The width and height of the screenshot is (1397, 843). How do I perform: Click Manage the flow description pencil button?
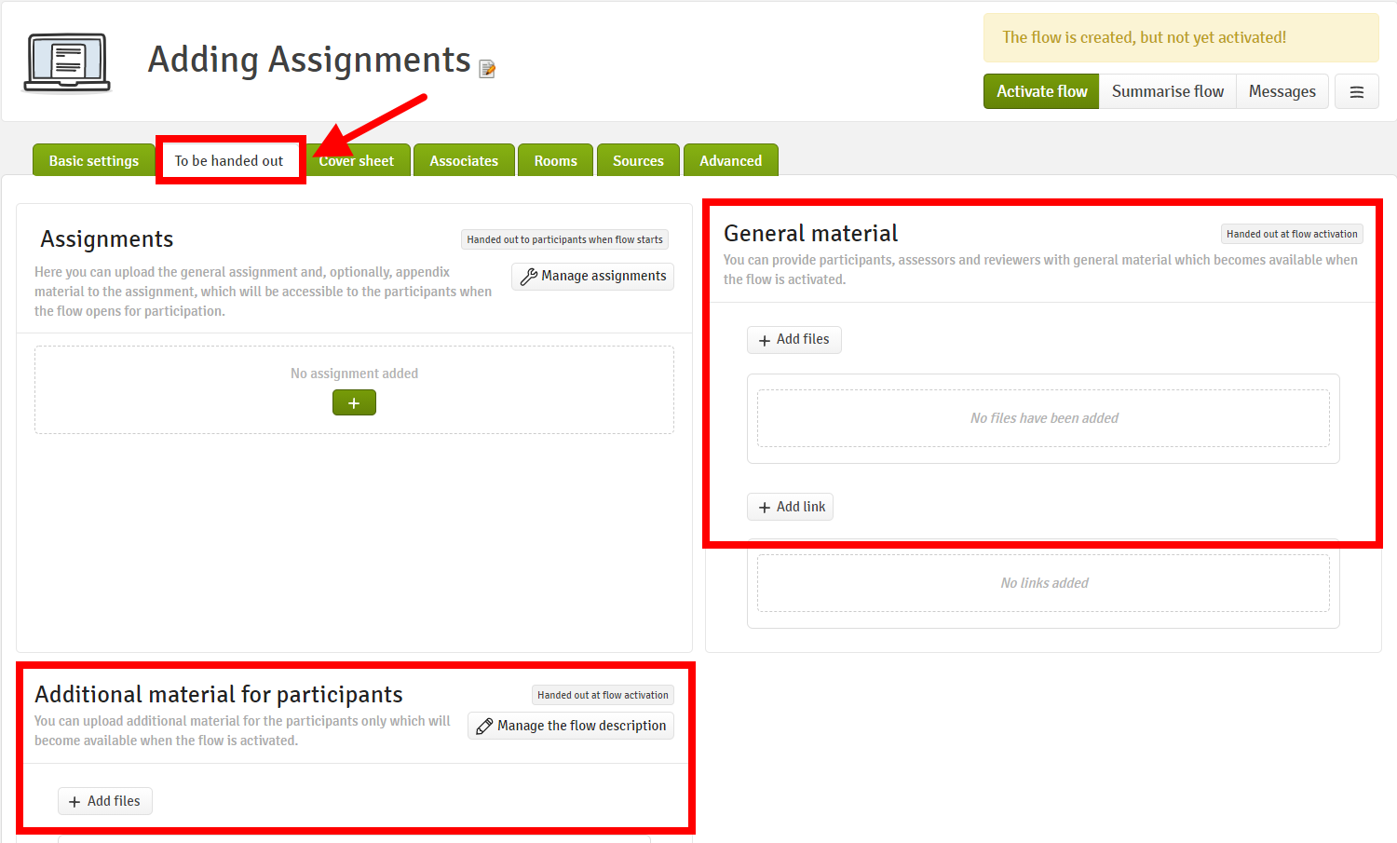tap(571, 726)
